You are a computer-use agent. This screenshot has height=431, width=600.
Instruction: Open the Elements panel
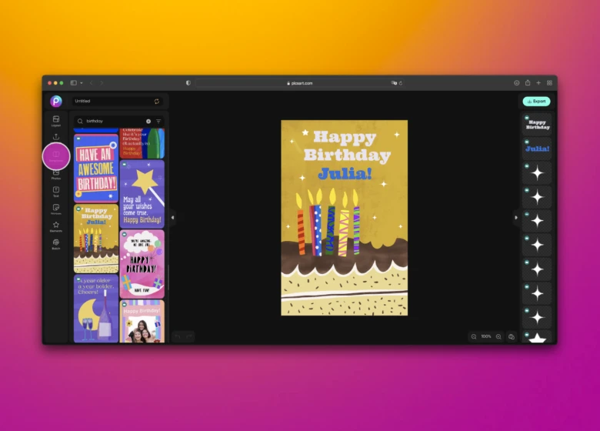pyautogui.click(x=56, y=226)
